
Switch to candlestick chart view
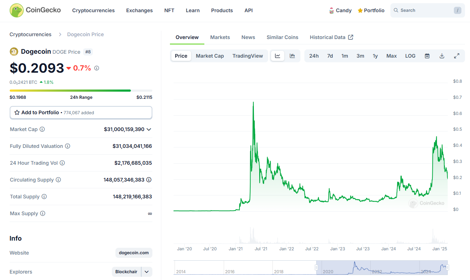click(293, 56)
